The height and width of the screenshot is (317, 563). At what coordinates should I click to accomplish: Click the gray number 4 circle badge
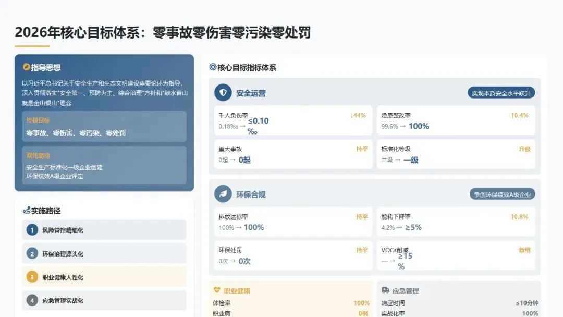tap(32, 300)
